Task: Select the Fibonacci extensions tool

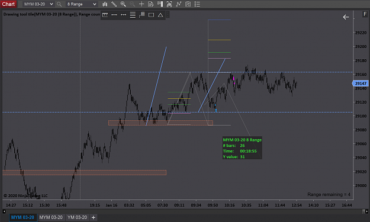Action: point(142,15)
